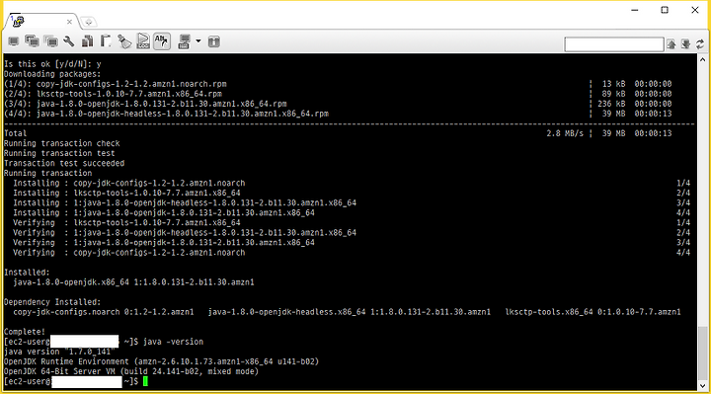711x394 pixels.
Task: Click the LOG play icon
Action: [x=143, y=41]
